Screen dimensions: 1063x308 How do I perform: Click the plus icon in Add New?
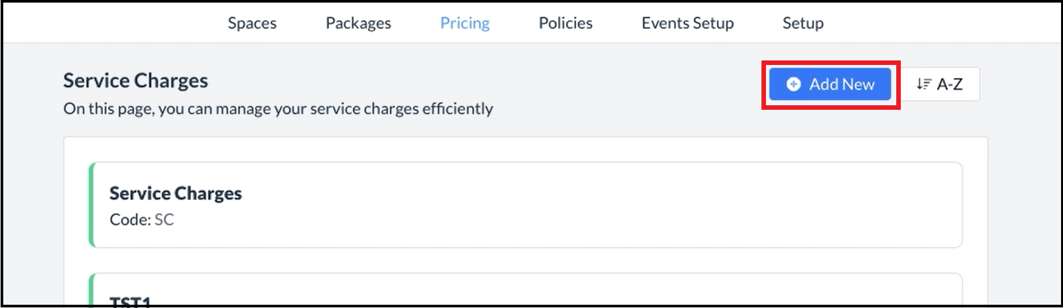coord(793,84)
